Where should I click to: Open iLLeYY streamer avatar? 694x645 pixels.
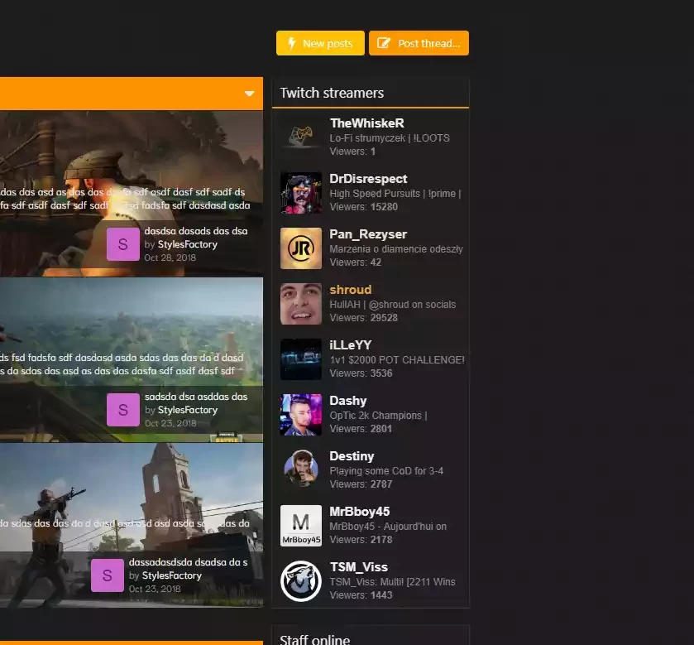tap(301, 359)
